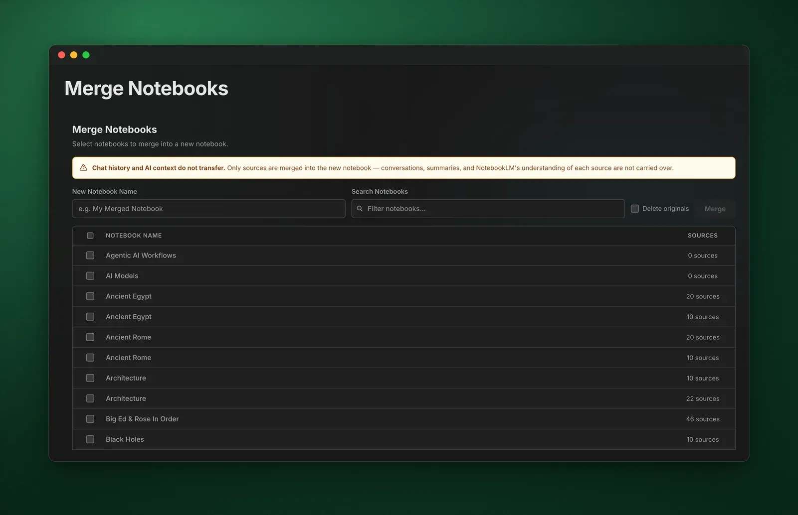Viewport: 798px width, 515px height.
Task: Click the 0 sources cell for Agentic AI Workflows
Action: (x=703, y=256)
